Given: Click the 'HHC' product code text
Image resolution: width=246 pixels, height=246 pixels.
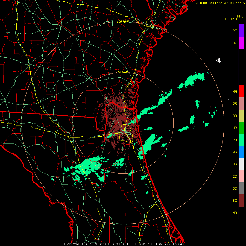Looking at the screenshot, I should pos(240,16).
